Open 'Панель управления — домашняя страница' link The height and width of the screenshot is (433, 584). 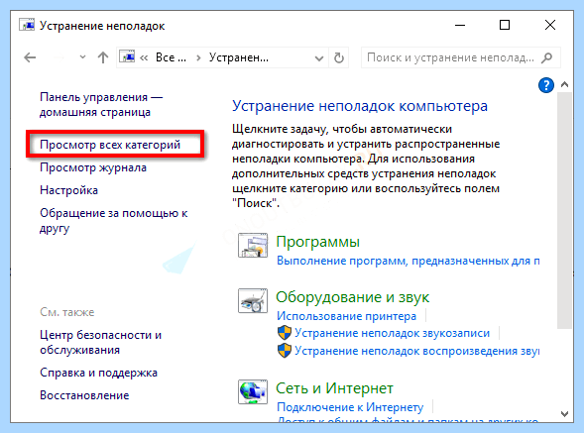(x=101, y=105)
